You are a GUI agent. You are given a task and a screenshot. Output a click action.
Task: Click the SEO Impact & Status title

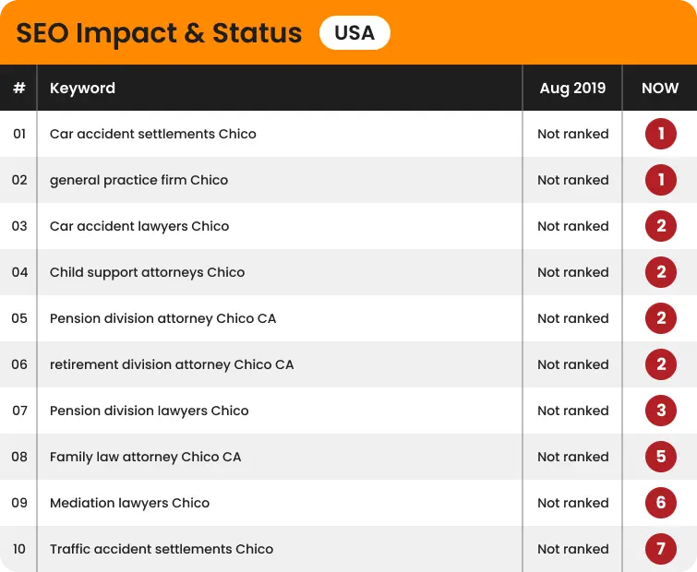tap(159, 34)
